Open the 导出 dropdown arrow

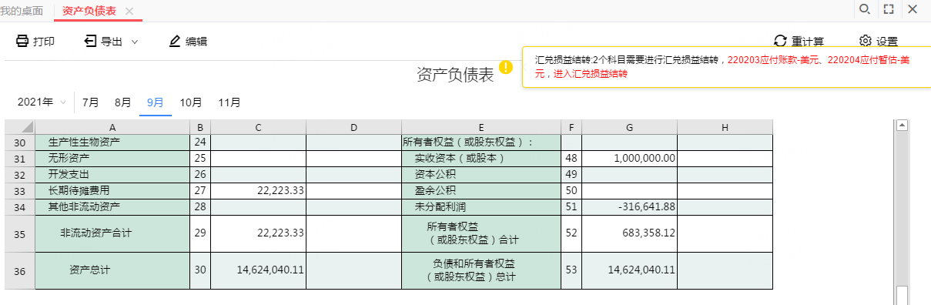point(135,42)
